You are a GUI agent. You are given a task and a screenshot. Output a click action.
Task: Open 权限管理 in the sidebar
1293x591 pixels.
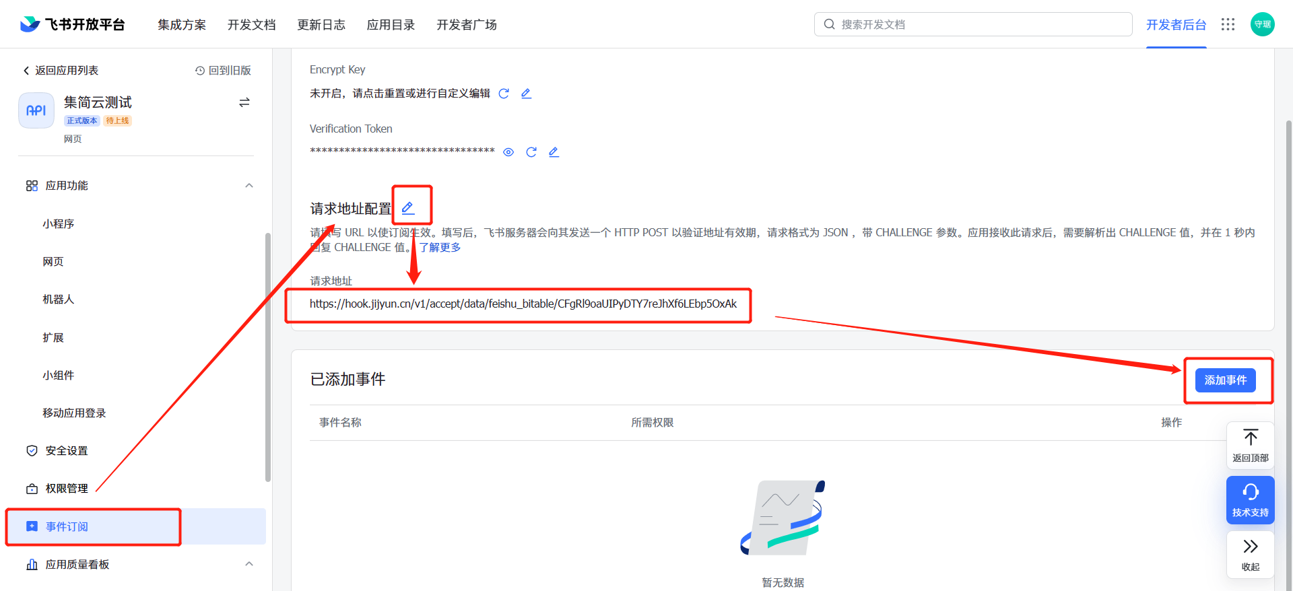(67, 489)
